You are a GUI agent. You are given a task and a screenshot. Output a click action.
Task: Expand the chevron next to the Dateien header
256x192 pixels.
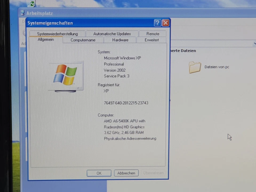(255, 43)
